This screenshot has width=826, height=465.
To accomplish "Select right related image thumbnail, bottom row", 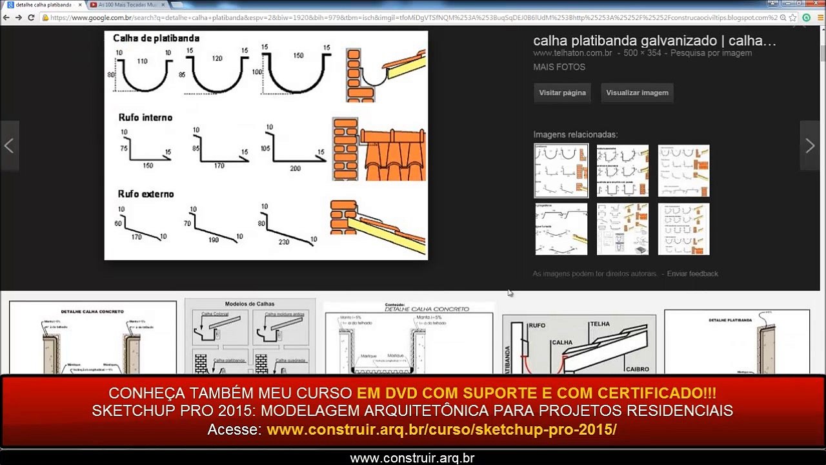I will pos(683,229).
